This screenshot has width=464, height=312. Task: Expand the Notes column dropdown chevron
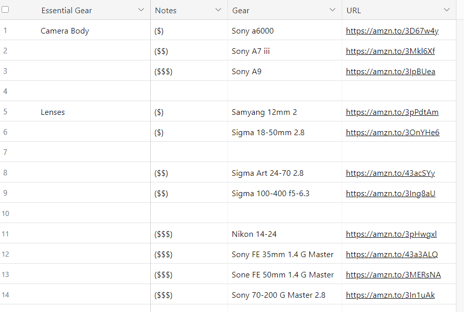(x=218, y=10)
